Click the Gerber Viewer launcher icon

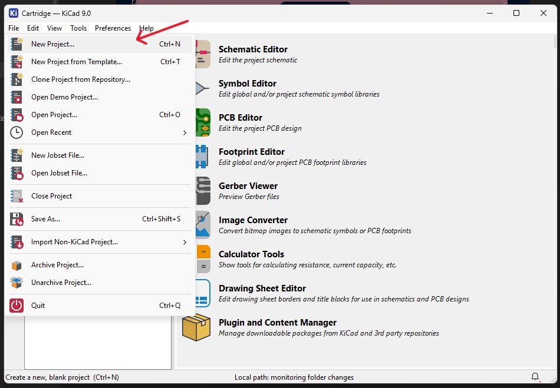(203, 191)
